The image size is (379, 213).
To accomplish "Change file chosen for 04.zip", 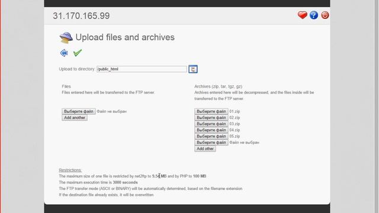I will (211, 130).
